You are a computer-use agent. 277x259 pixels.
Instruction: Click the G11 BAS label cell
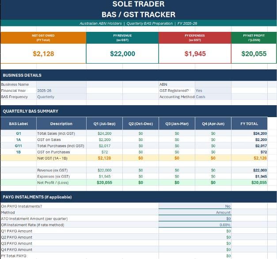[x=19, y=146]
